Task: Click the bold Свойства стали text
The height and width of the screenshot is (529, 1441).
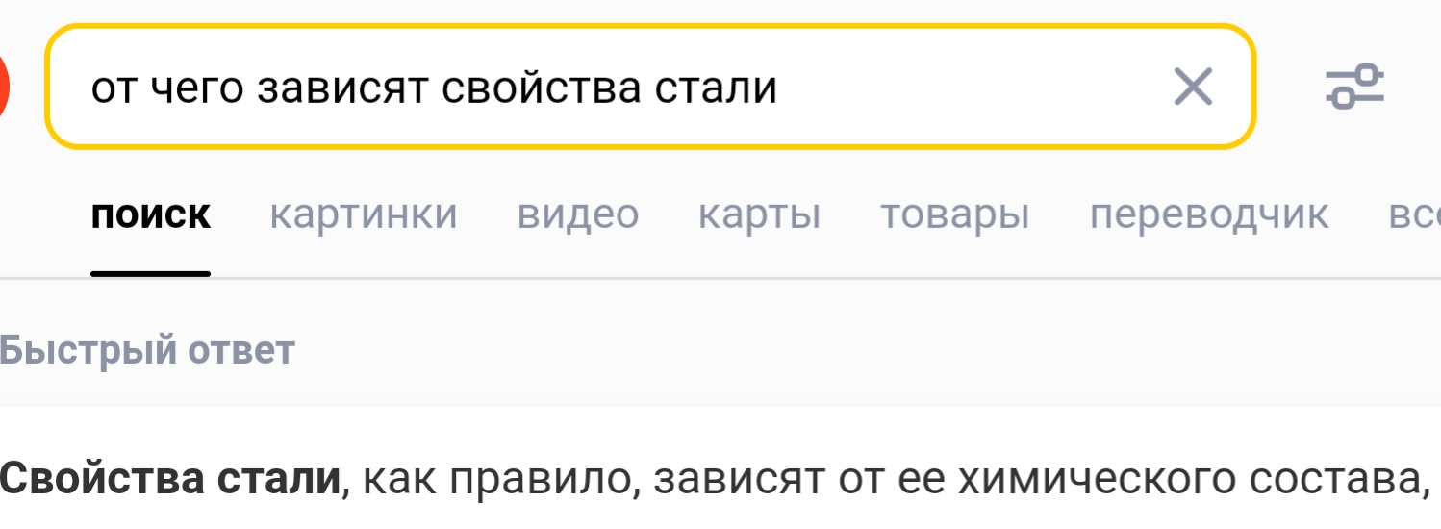Action: pyautogui.click(x=169, y=478)
